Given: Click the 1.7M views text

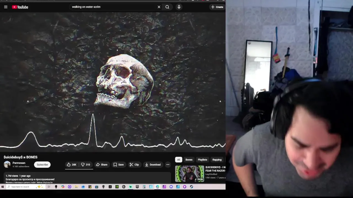Looking at the screenshot, I should click(x=12, y=176).
